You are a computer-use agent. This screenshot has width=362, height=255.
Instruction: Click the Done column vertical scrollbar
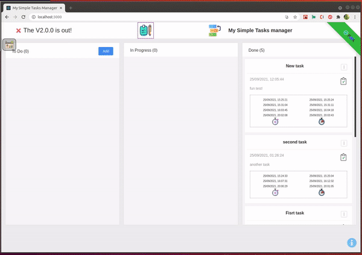355,97
